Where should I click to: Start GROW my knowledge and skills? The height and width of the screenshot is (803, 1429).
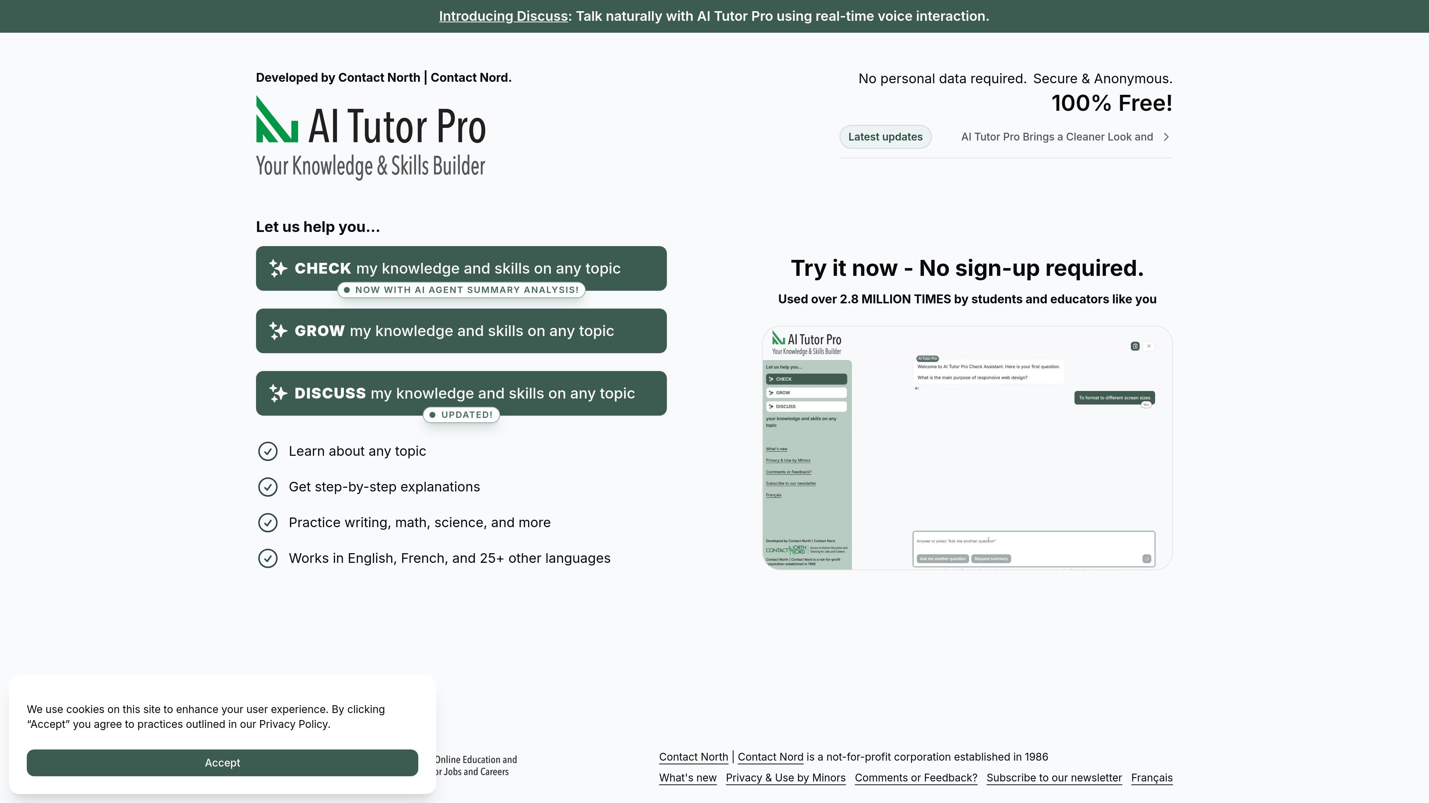(461, 331)
